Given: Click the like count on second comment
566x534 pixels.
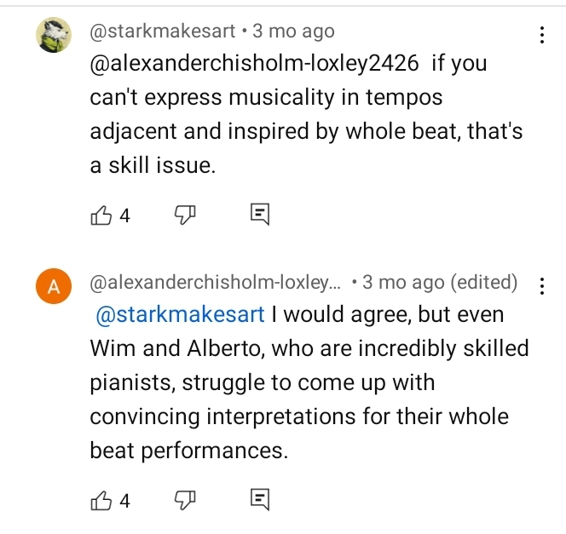Looking at the screenshot, I should (x=125, y=501).
